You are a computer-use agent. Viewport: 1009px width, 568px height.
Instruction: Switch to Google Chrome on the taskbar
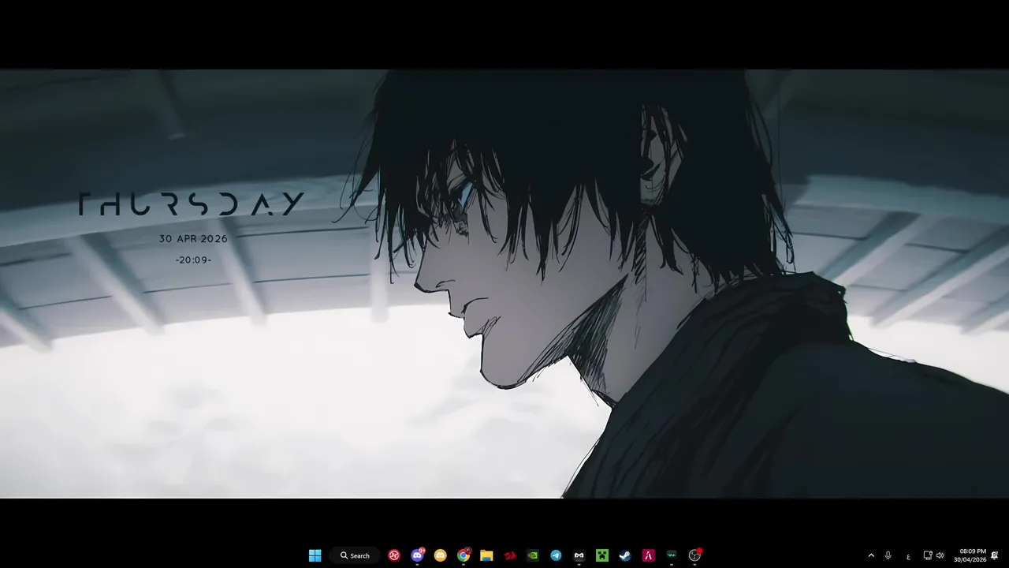464,555
